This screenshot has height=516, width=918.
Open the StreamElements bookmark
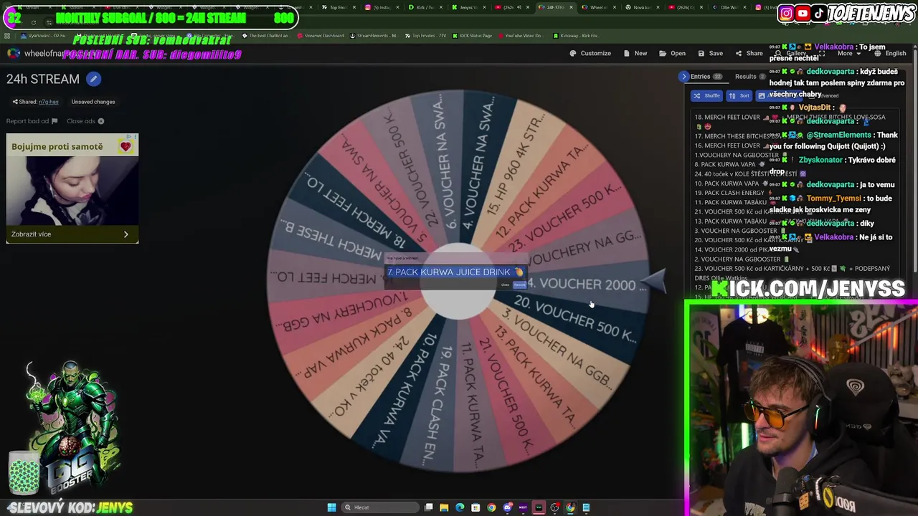pyautogui.click(x=374, y=35)
